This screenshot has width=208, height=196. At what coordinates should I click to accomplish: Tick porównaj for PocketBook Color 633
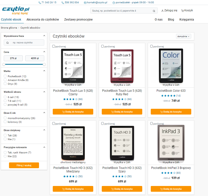[x=151, y=46]
